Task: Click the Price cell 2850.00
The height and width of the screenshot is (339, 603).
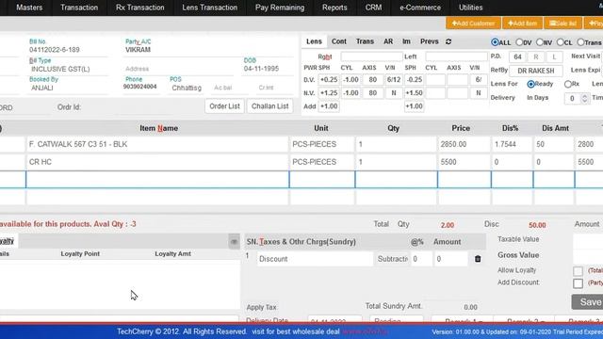Action: coord(464,144)
